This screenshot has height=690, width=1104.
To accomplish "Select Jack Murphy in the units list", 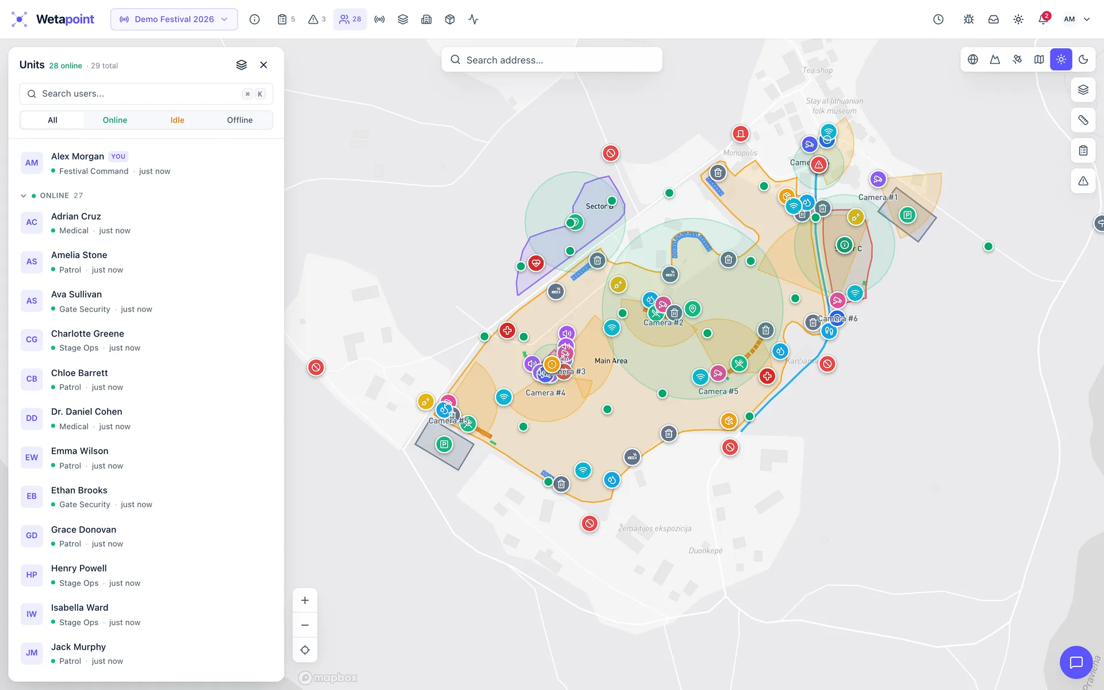I will coord(146,654).
